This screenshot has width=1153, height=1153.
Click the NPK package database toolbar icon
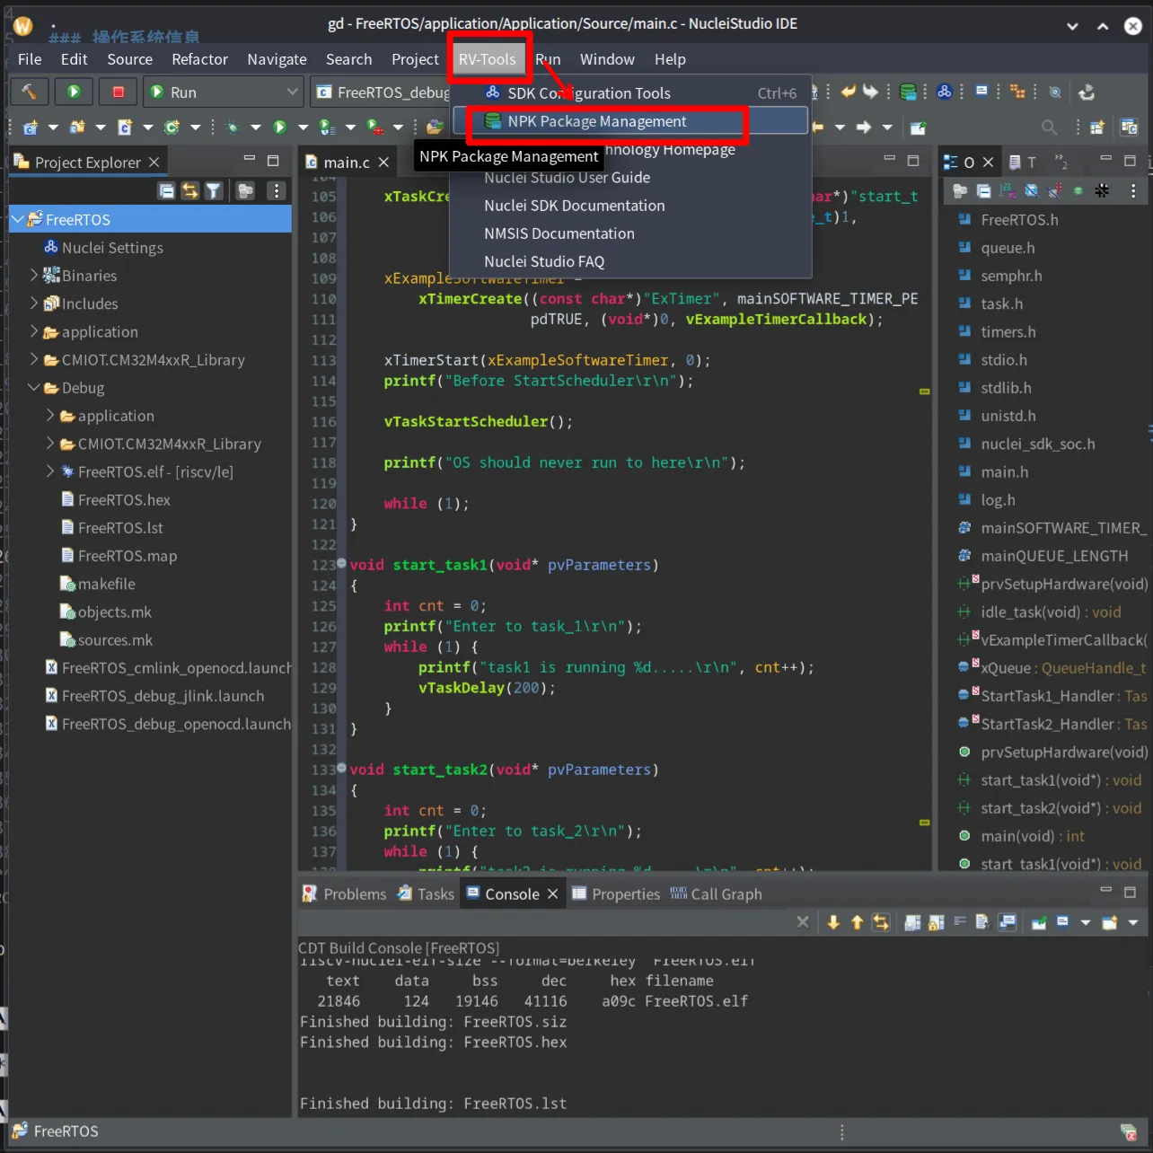(908, 92)
